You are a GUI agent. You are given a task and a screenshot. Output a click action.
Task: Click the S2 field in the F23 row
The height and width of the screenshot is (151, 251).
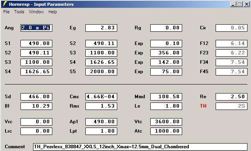coord(36,53)
